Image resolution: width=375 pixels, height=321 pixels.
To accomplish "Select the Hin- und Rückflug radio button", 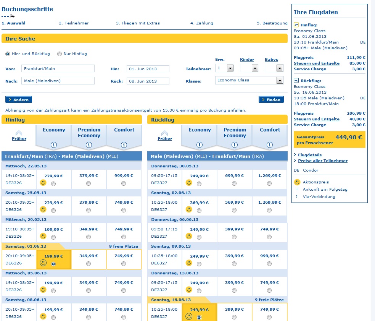I will click(8, 54).
